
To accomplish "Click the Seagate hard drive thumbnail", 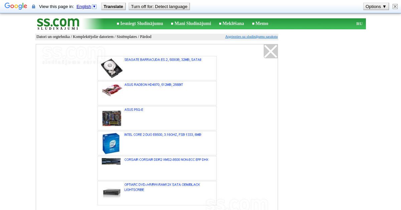I will point(112,68).
